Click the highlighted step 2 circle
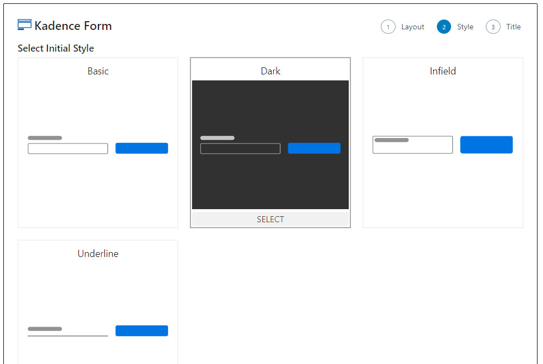 coord(444,27)
